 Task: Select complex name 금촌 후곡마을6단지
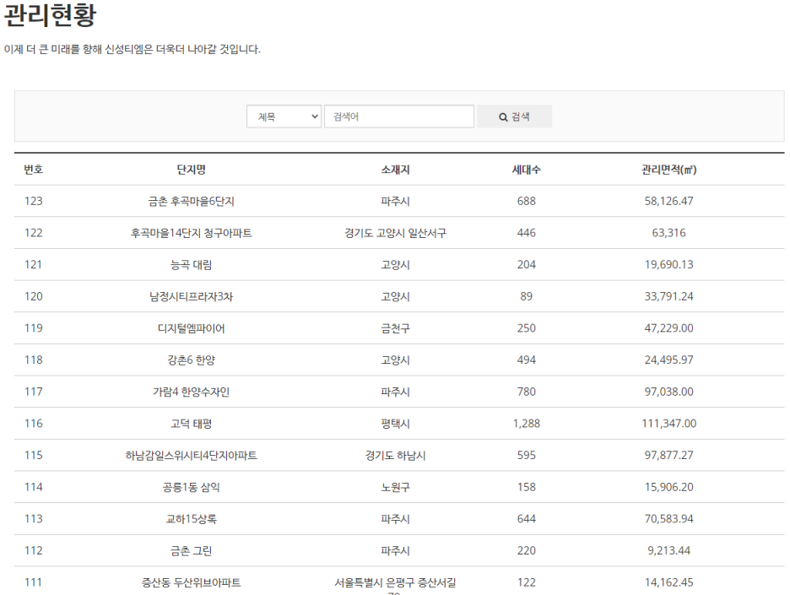[x=191, y=201]
